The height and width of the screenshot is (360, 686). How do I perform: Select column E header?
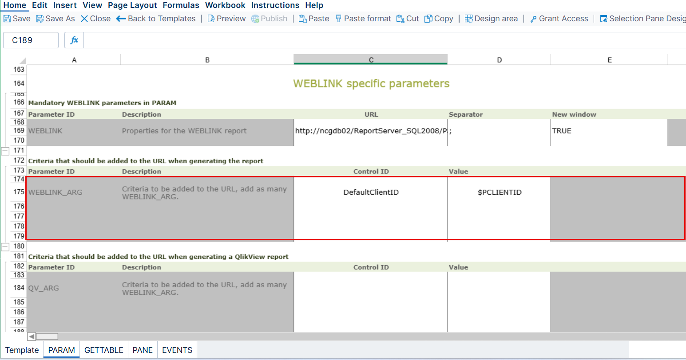(610, 60)
